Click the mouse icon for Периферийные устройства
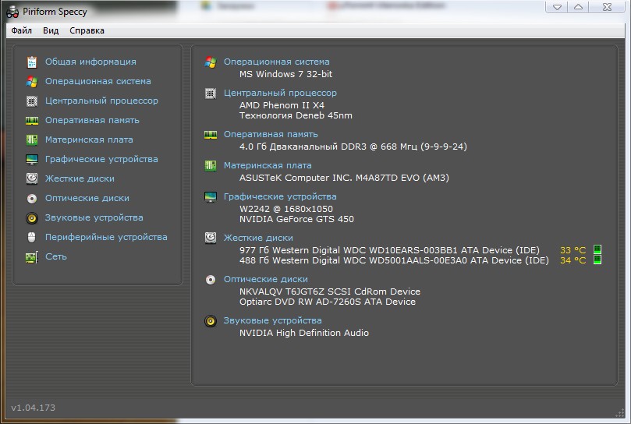631x424 pixels. pos(31,237)
